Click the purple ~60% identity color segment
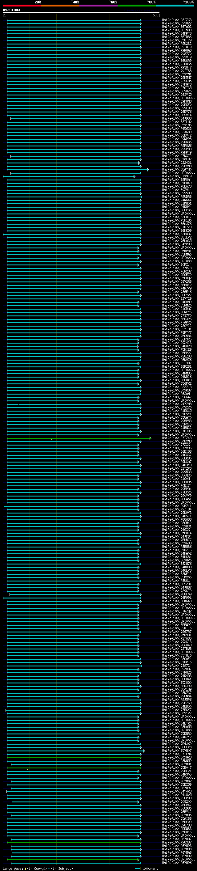Viewport: 197px width, 871px height. pos(99,6)
